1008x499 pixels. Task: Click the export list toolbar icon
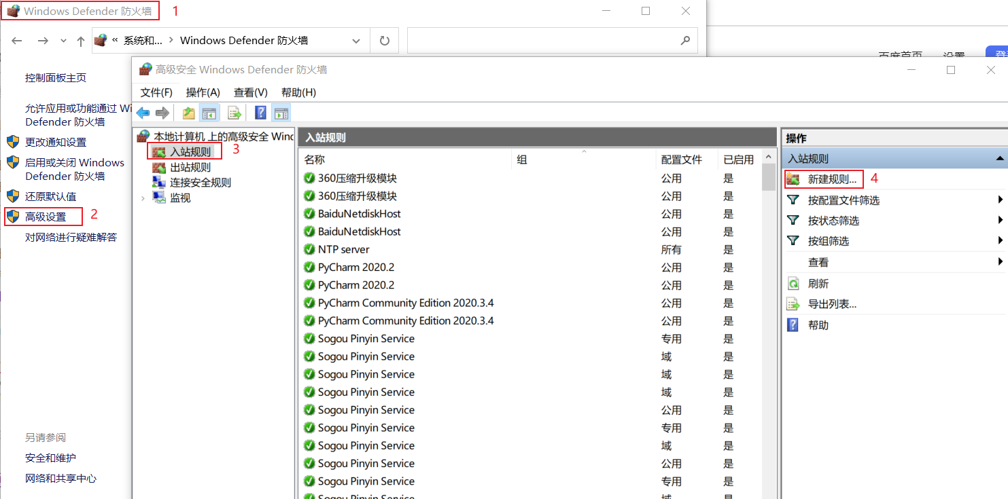234,113
